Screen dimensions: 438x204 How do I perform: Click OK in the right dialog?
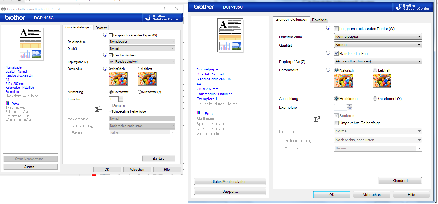click(332, 195)
